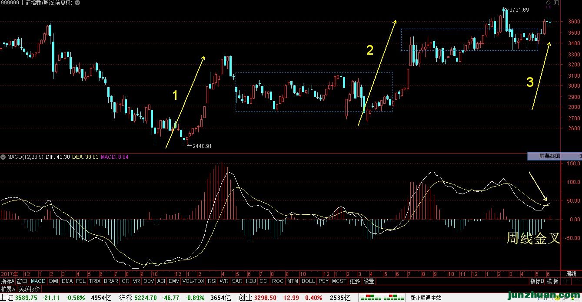This screenshot has width=582, height=302.
Task: Open the 更多 indicators menu
Action: [x=355, y=281]
